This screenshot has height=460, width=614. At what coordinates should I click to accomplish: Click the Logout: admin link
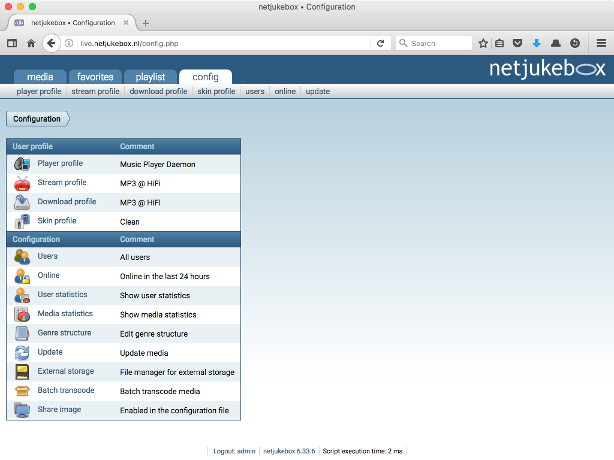tap(233, 451)
